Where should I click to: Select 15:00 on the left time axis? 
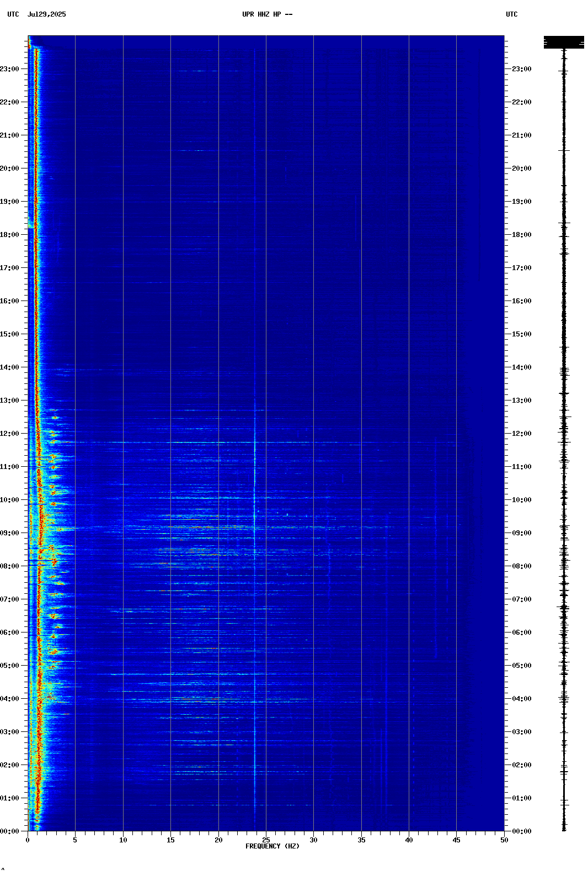click(x=10, y=334)
